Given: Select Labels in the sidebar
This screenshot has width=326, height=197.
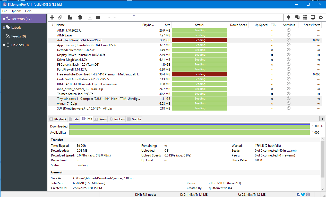Looking at the screenshot, I should 16,27.
